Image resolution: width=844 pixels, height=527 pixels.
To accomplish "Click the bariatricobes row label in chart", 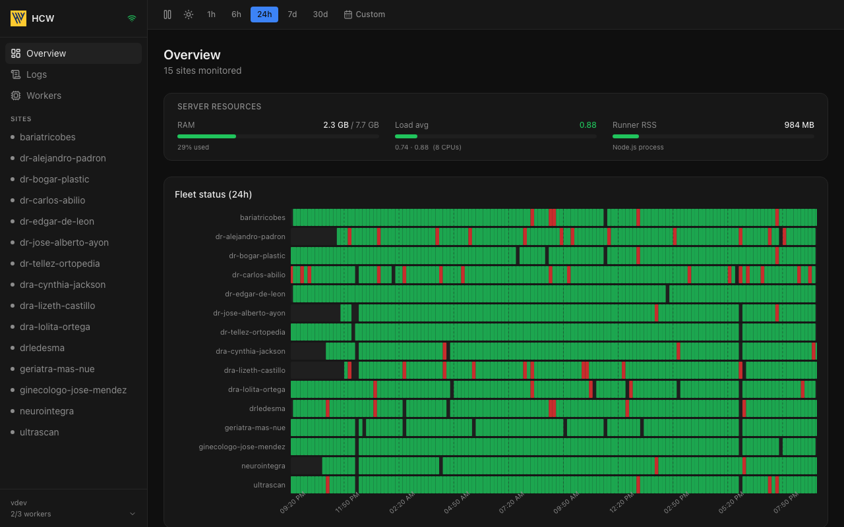I will click(262, 217).
